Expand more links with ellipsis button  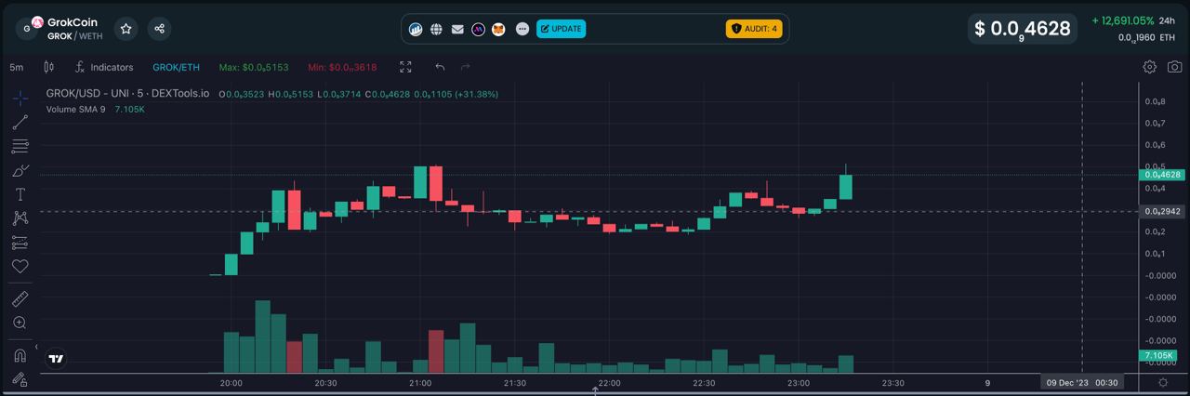[x=522, y=29]
